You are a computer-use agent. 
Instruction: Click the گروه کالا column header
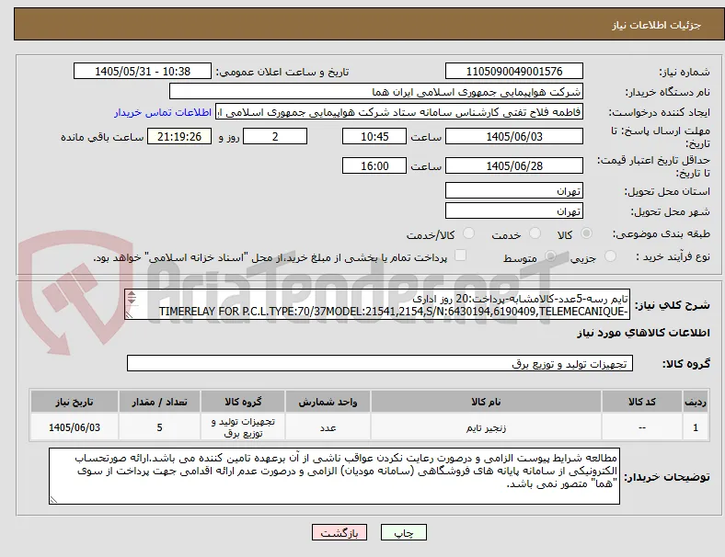coord(243,402)
